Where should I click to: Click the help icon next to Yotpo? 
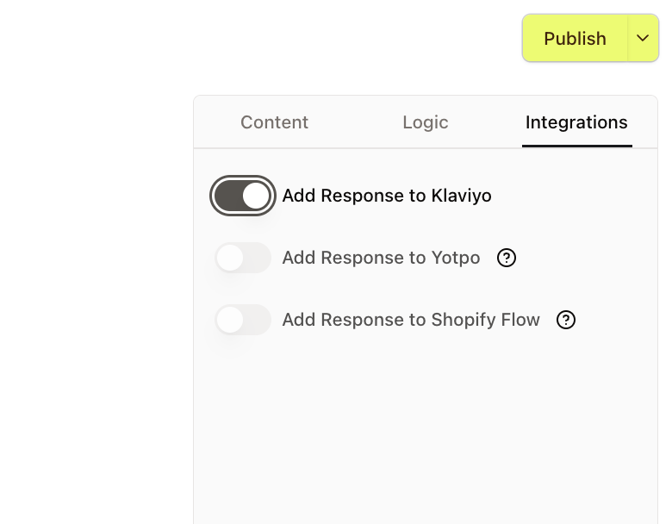click(507, 258)
